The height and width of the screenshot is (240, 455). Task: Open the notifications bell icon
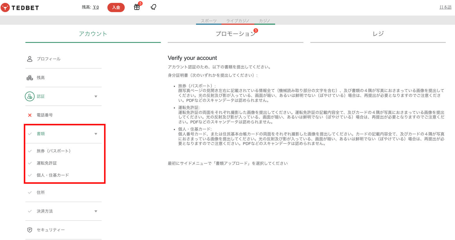click(x=154, y=7)
